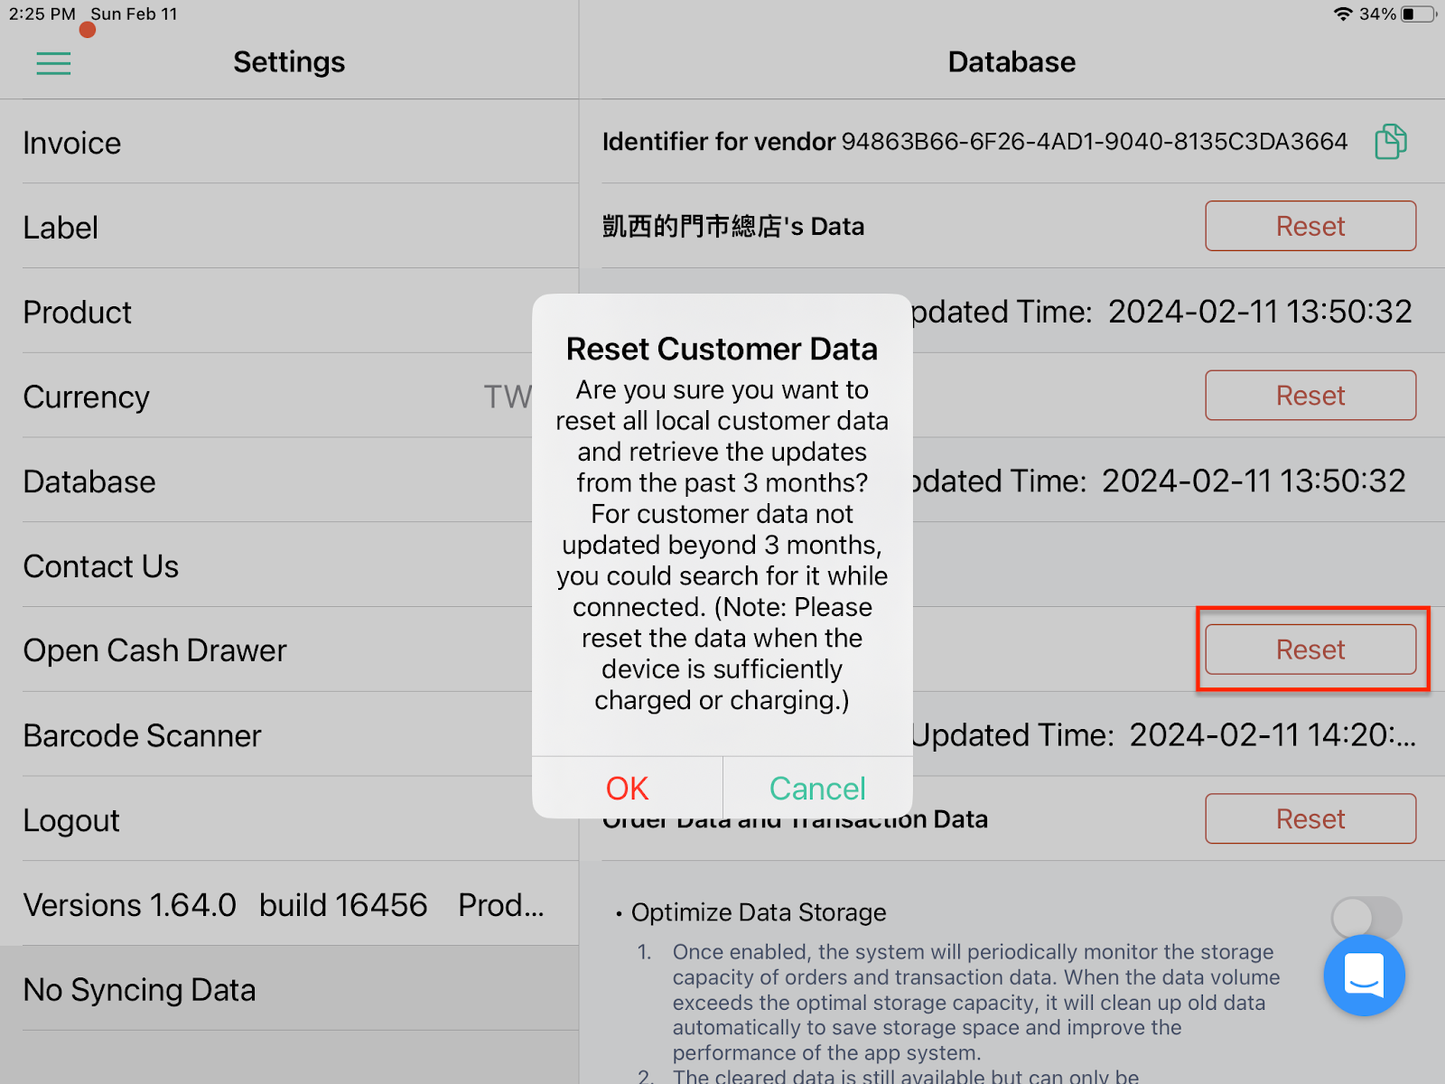Tap the Wi-Fi status icon
This screenshot has width=1445, height=1084.
pyautogui.click(x=1343, y=14)
